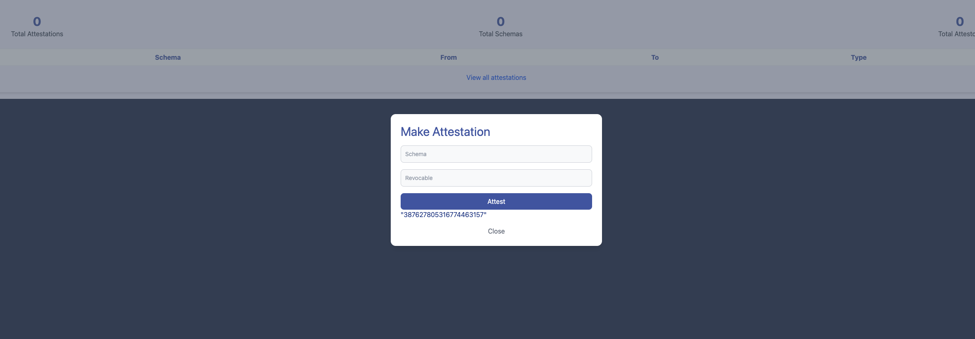Viewport: 975px width, 339px height.
Task: Click the Make Attestation heading
Action: [x=445, y=132]
